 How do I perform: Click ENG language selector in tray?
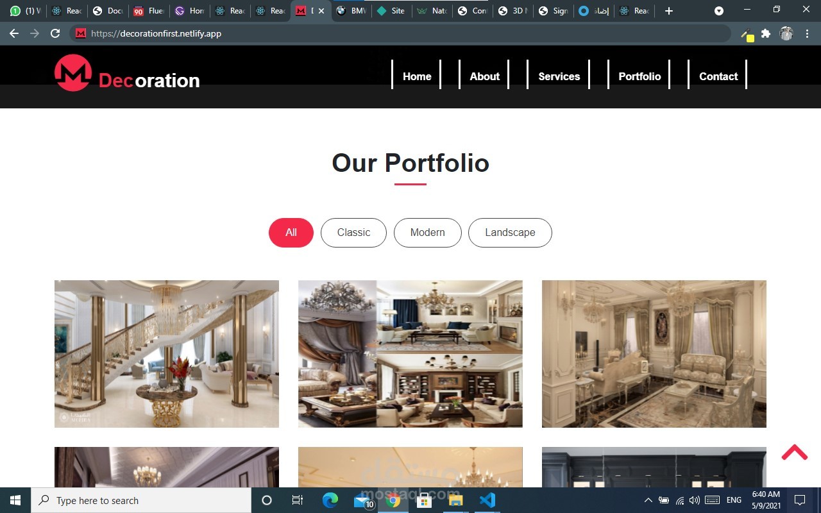(734, 500)
